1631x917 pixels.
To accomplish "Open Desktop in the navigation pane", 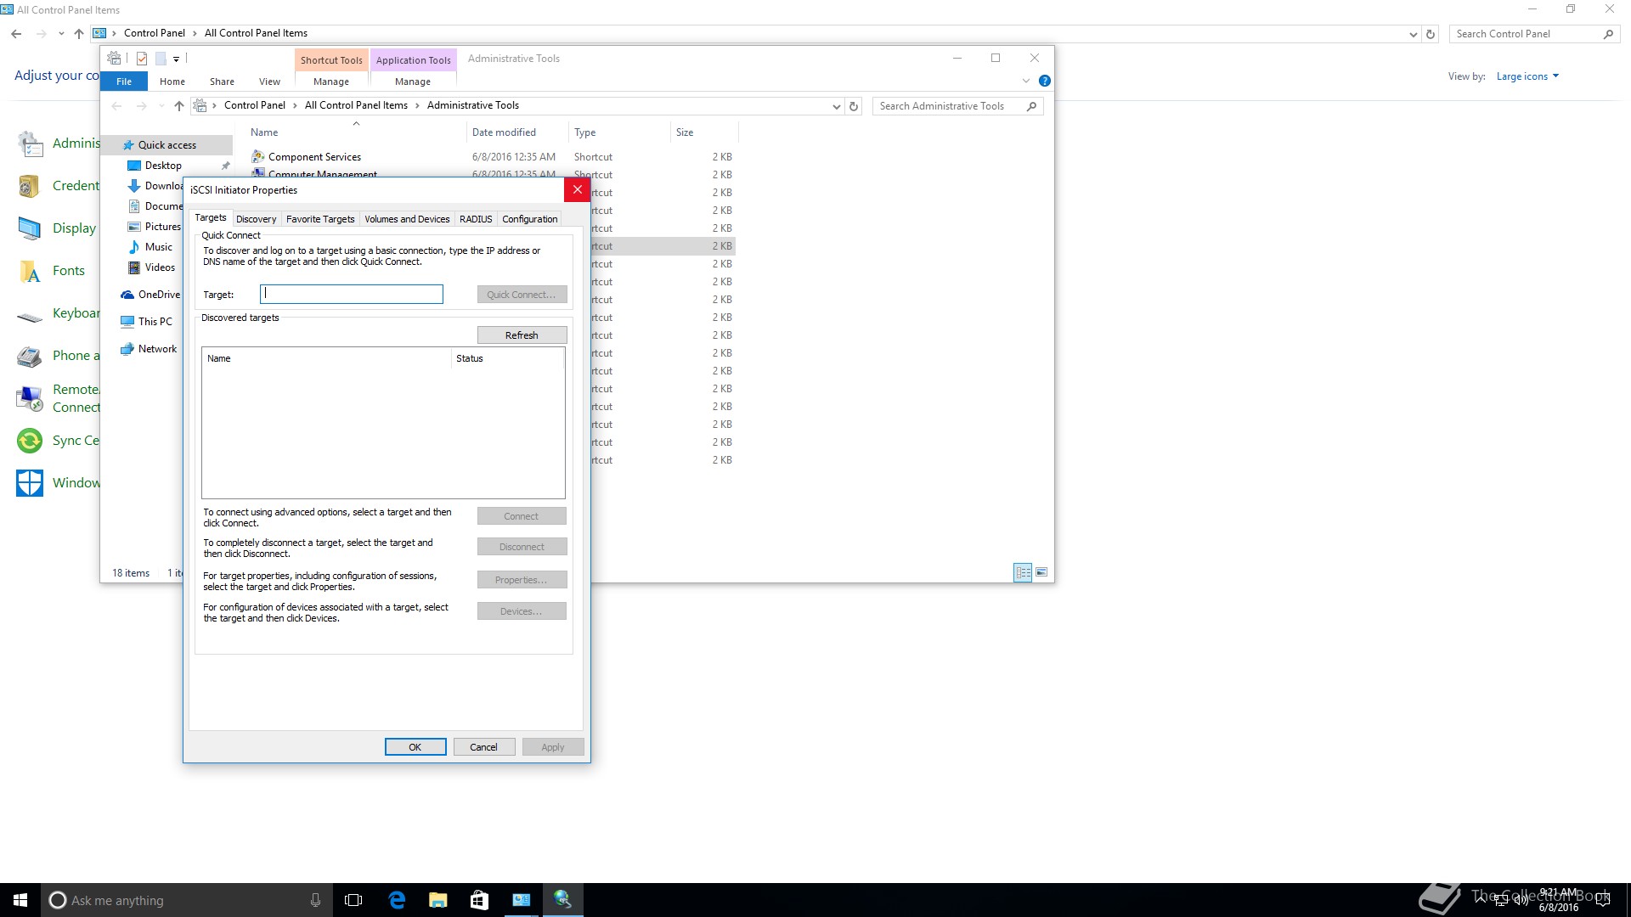I will (x=163, y=166).
